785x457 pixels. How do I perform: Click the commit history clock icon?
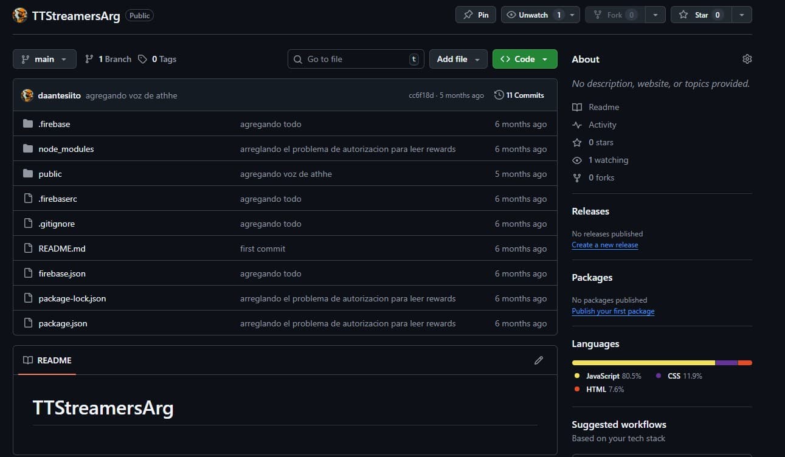coord(499,95)
